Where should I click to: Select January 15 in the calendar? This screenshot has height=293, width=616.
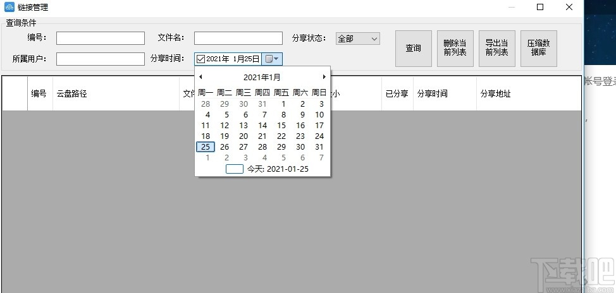[281, 126]
